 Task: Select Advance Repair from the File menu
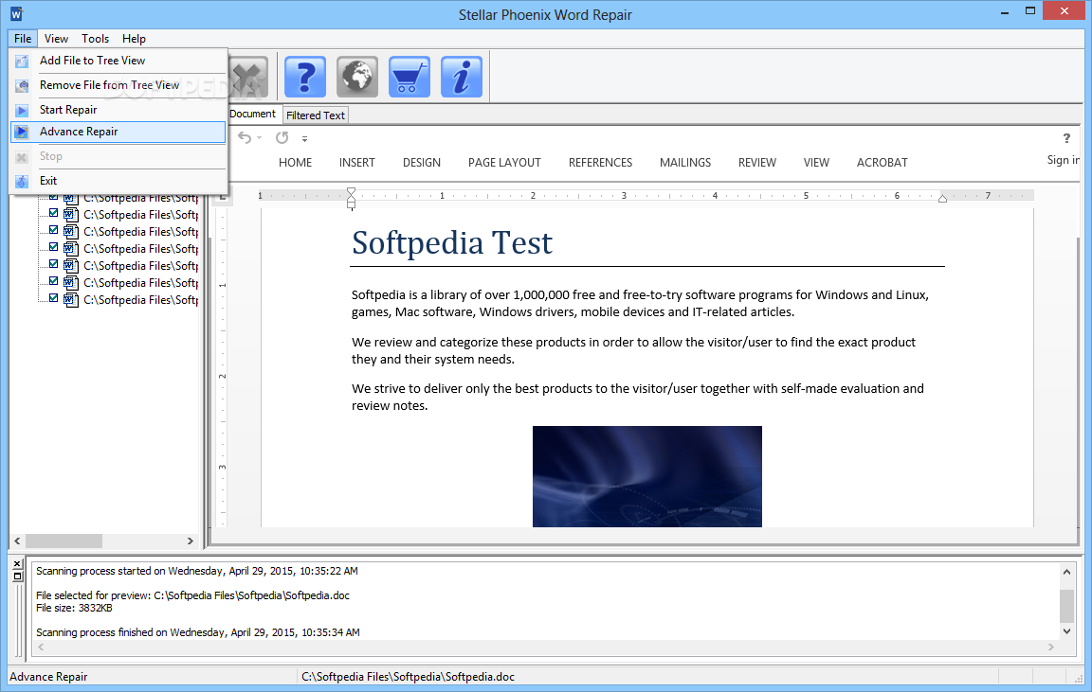(118, 132)
